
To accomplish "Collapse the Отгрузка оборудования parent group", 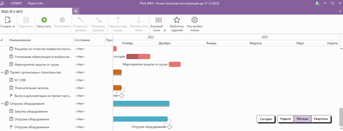I will [2, 104].
